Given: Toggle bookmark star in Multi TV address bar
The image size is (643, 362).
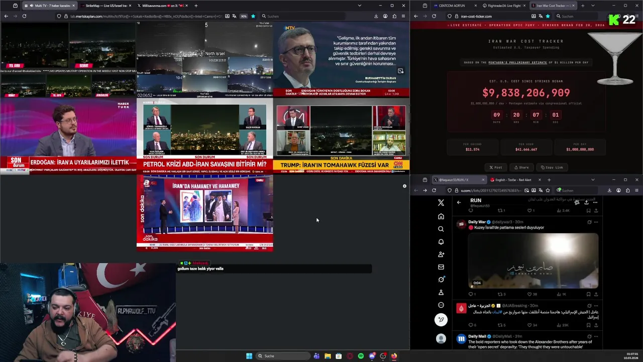Looking at the screenshot, I should [253, 16].
